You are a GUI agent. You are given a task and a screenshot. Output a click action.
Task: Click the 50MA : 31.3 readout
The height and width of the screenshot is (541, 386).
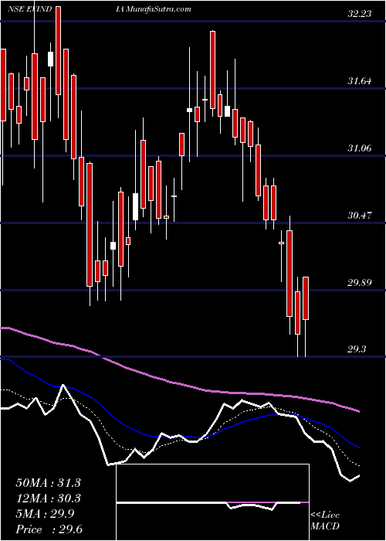48,483
